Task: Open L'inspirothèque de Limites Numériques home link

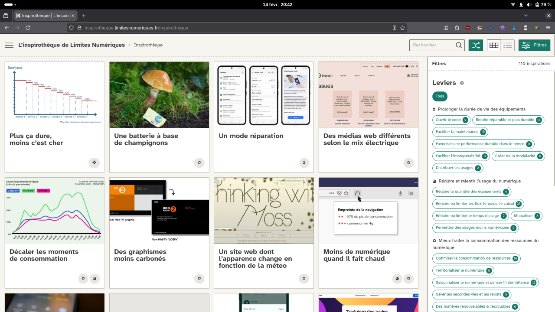Action: coord(72,45)
